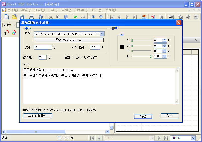Go to previous page via toolbar icon

point(119,17)
